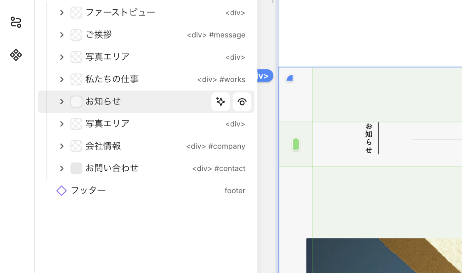Click the green pill handle on canvas
This screenshot has width=462, height=273.
pos(296,144)
